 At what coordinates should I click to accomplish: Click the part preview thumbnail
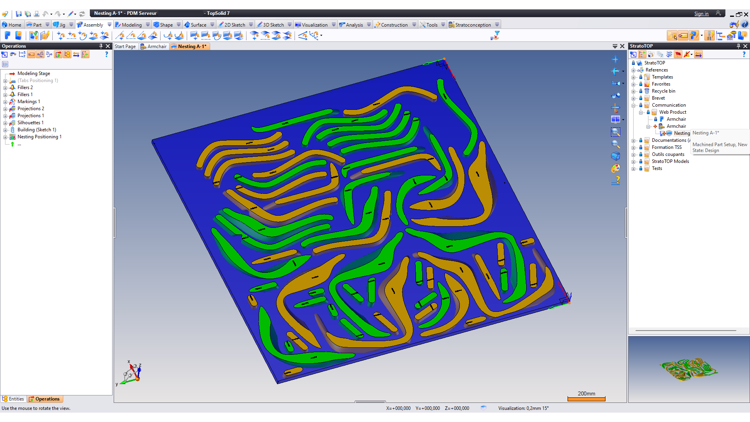(x=689, y=369)
